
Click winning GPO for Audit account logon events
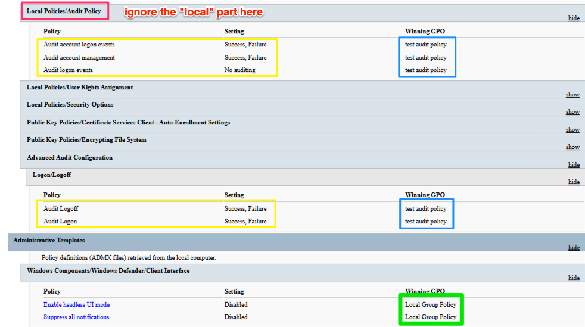click(x=426, y=44)
